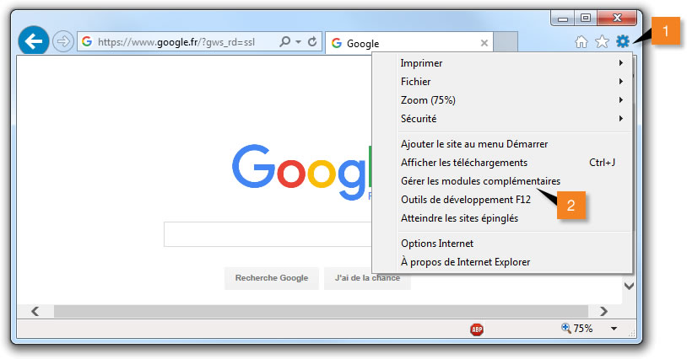Screen dimensions: 687x359
Task: Open the home page icon
Action: pyautogui.click(x=582, y=41)
